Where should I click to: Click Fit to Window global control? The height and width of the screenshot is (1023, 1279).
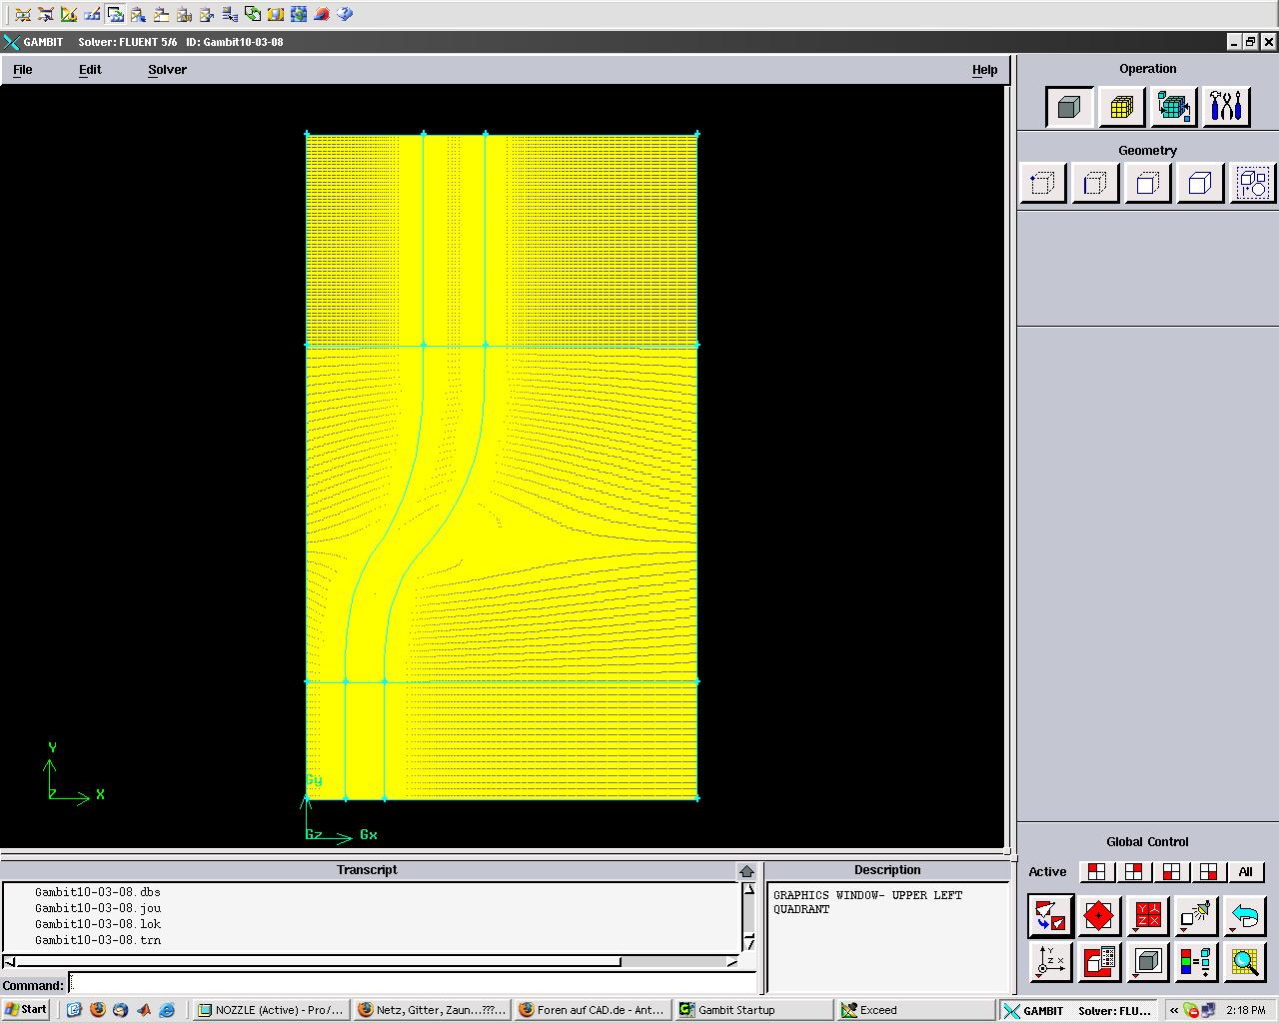click(1050, 915)
